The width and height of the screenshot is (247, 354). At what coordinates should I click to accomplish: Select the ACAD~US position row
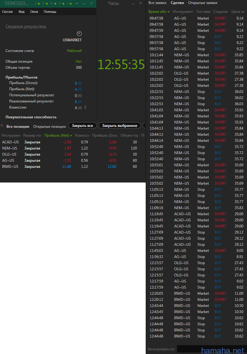pos(73,142)
